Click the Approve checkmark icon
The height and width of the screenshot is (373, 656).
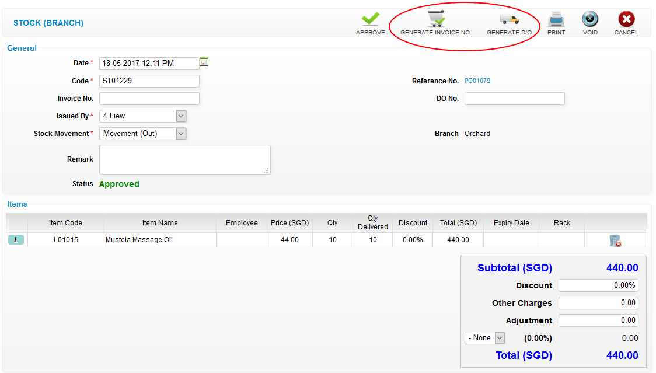click(x=370, y=19)
